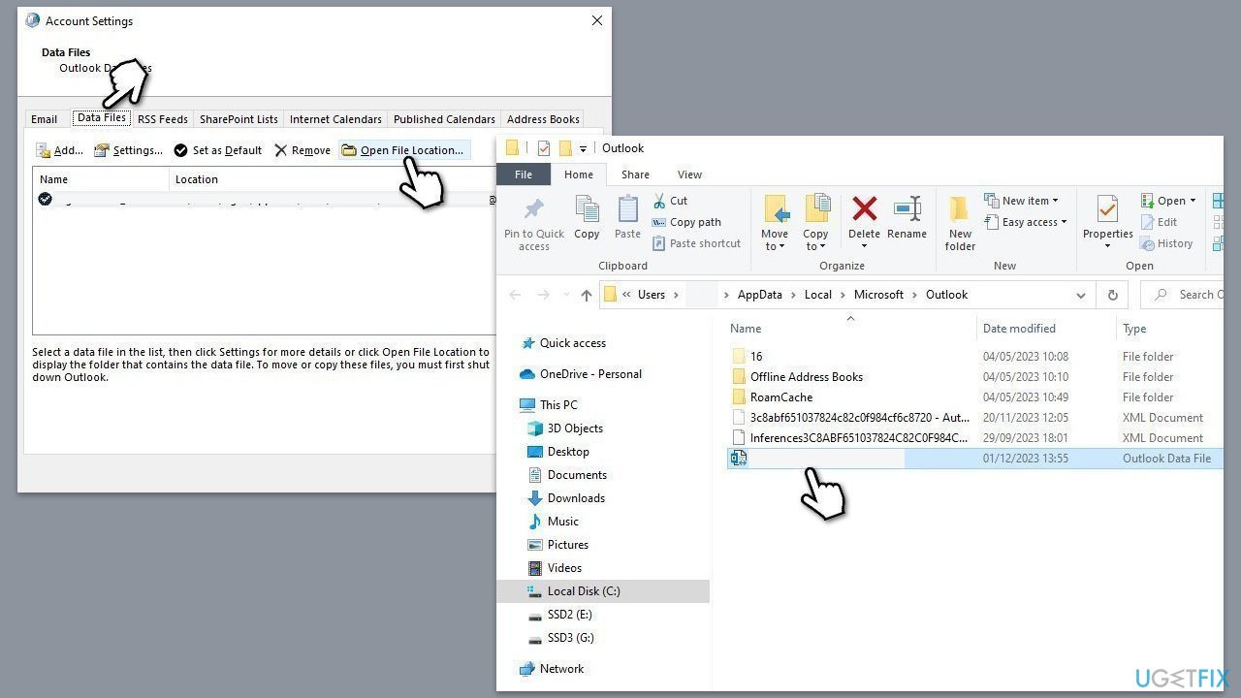Click the Cut scissors icon
1241x698 pixels.
pyautogui.click(x=659, y=201)
